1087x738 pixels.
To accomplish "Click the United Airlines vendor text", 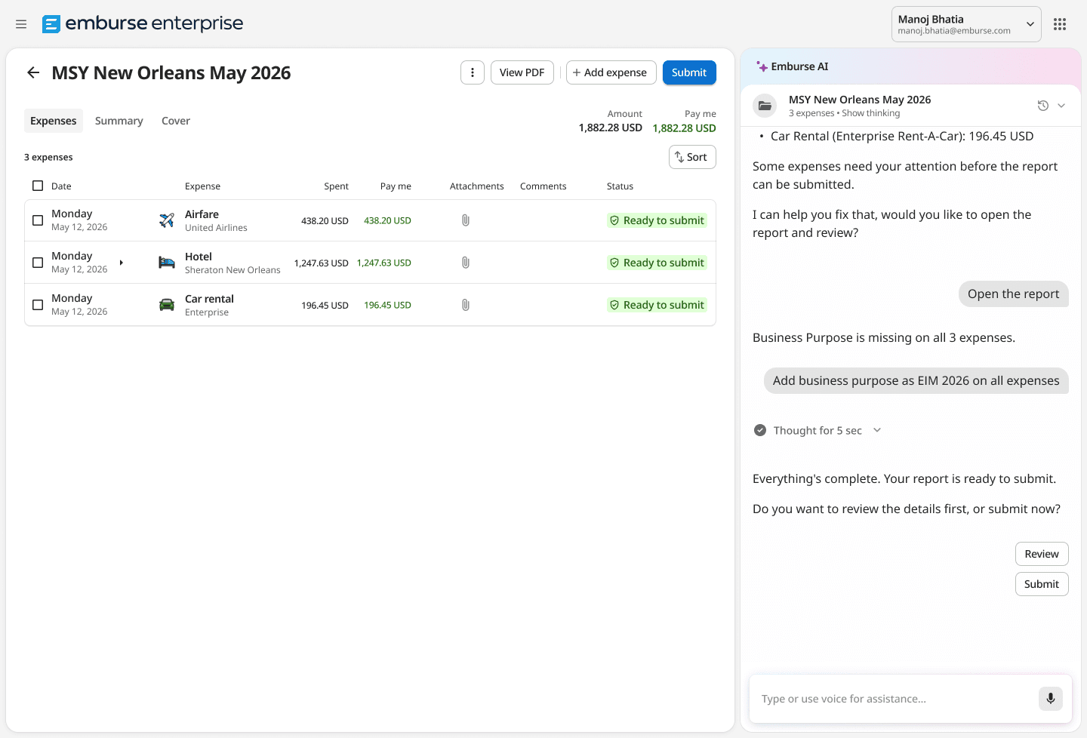I will (216, 228).
